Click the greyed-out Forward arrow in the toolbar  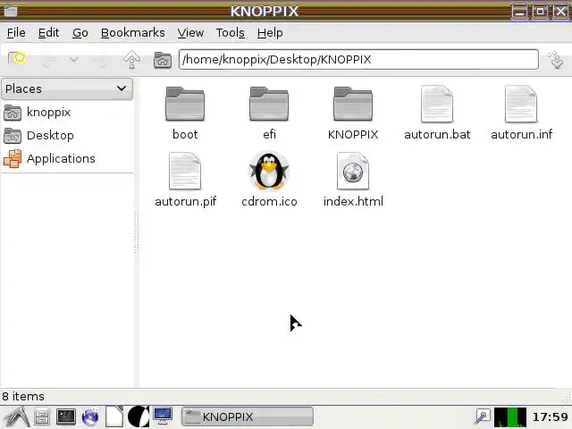[x=102, y=60]
